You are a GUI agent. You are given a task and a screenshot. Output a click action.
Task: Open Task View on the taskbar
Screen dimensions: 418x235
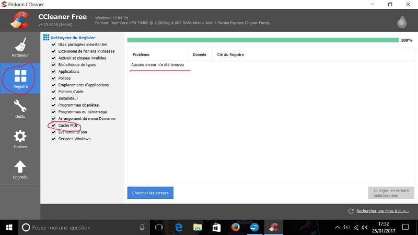(x=159, y=228)
